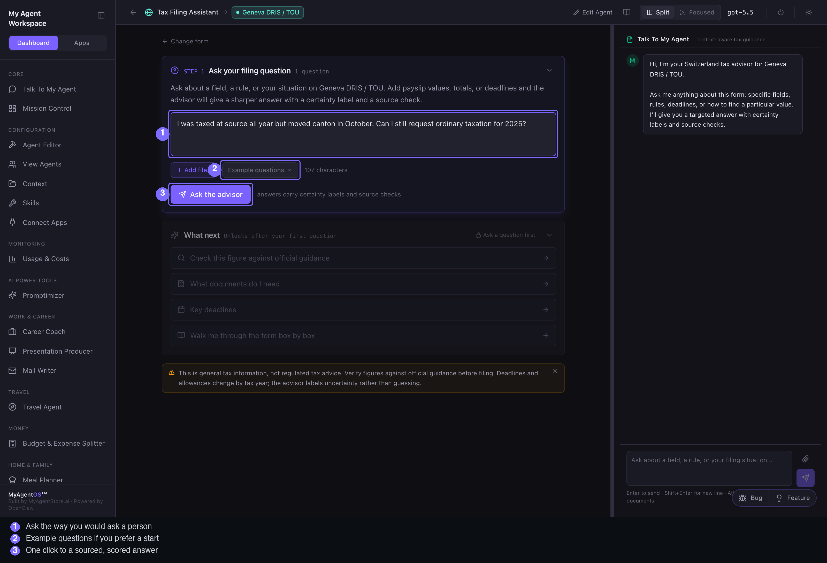The width and height of the screenshot is (827, 563).
Task: Open Example questions dropdown
Action: (x=260, y=170)
